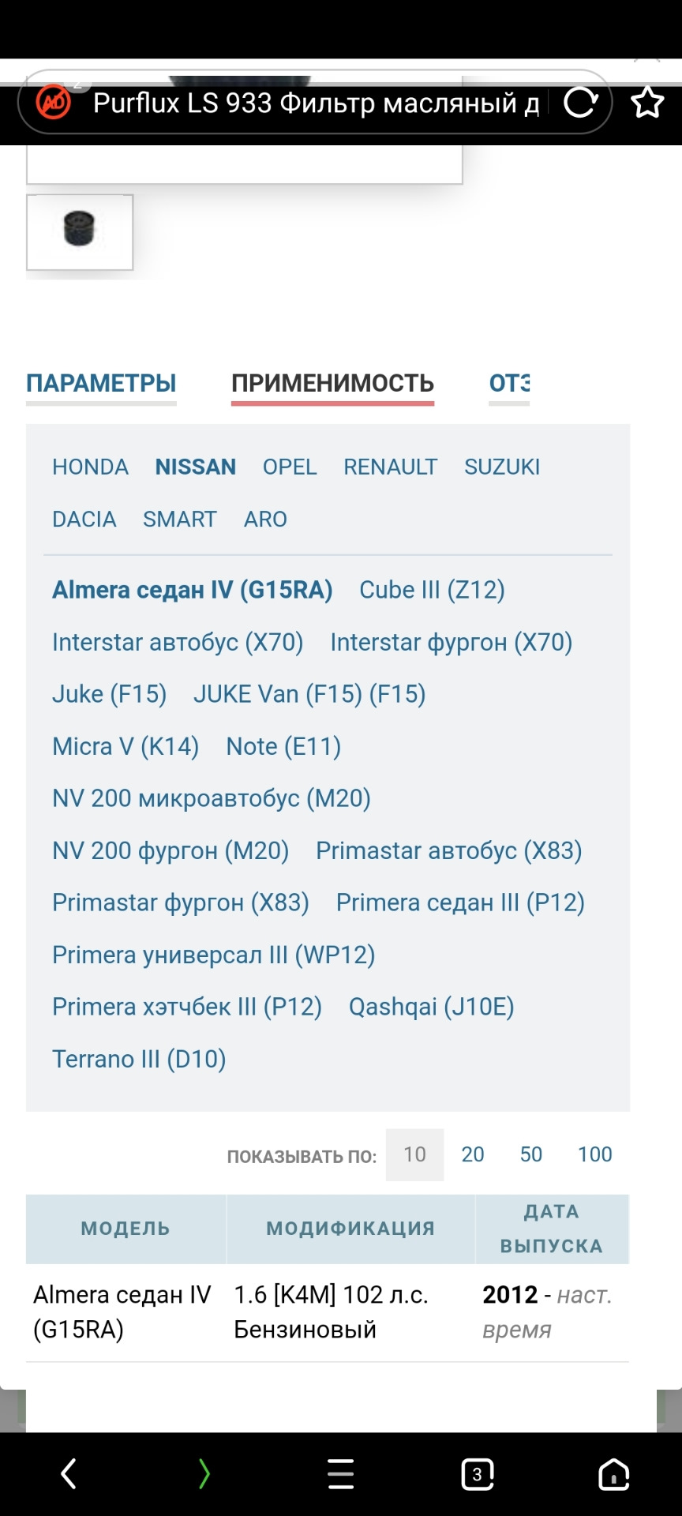The height and width of the screenshot is (1516, 682).
Task: Bookmark the page with the star icon
Action: click(647, 103)
